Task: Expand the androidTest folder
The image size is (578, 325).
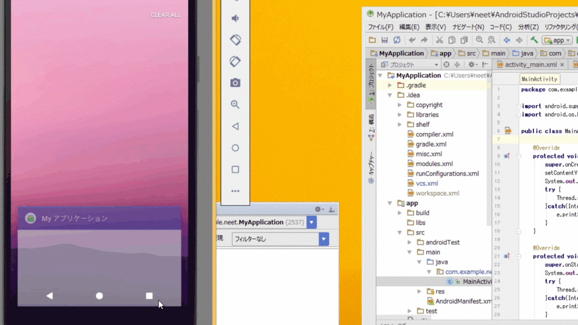Action: 410,243
